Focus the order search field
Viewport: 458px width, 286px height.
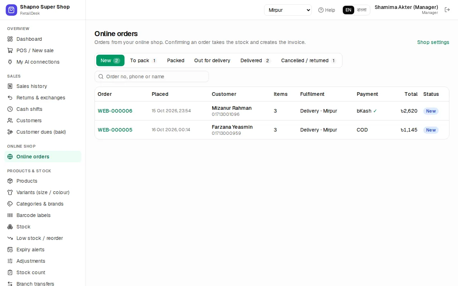152,77
